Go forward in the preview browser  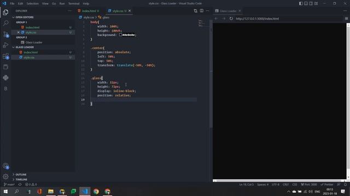click(x=224, y=19)
